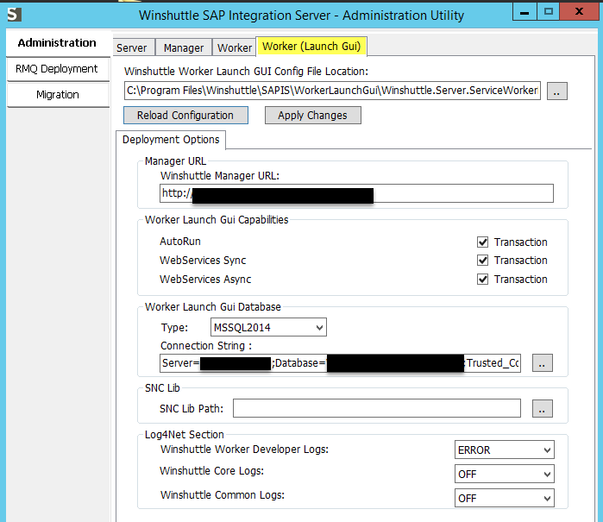Image resolution: width=603 pixels, height=522 pixels.
Task: Click the Connection String input field
Action: click(x=340, y=363)
